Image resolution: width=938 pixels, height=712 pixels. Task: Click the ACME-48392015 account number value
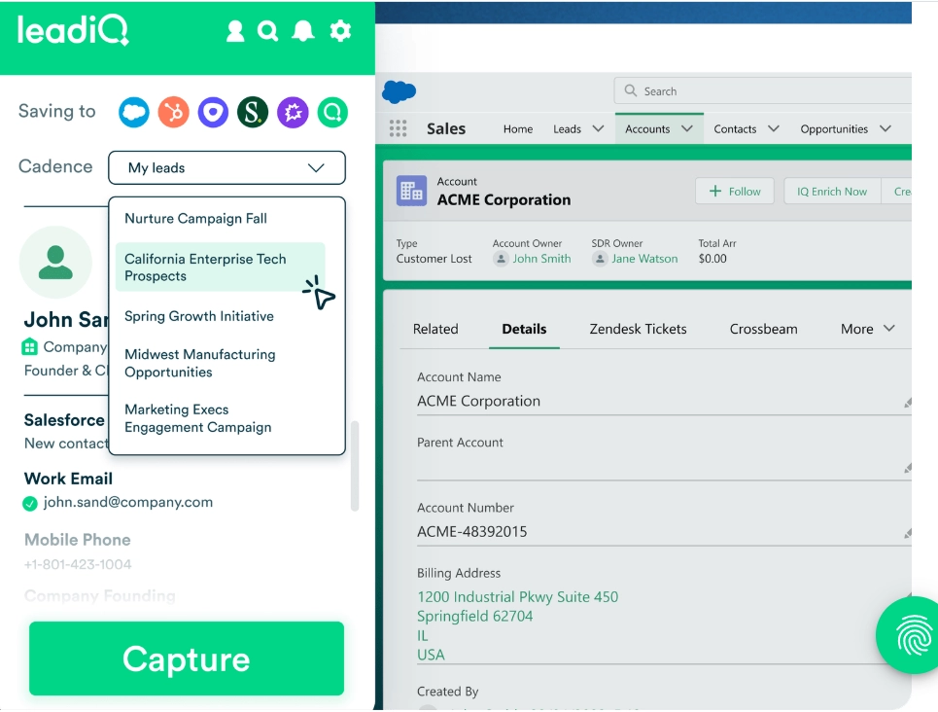[472, 532]
